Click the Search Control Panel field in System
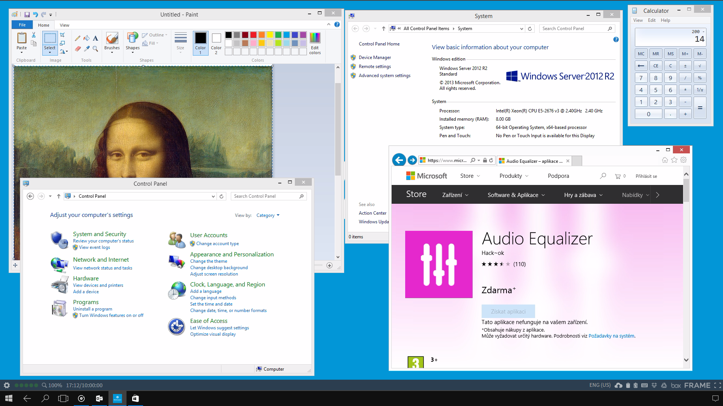Viewport: 723px width, 406px height. 573,29
